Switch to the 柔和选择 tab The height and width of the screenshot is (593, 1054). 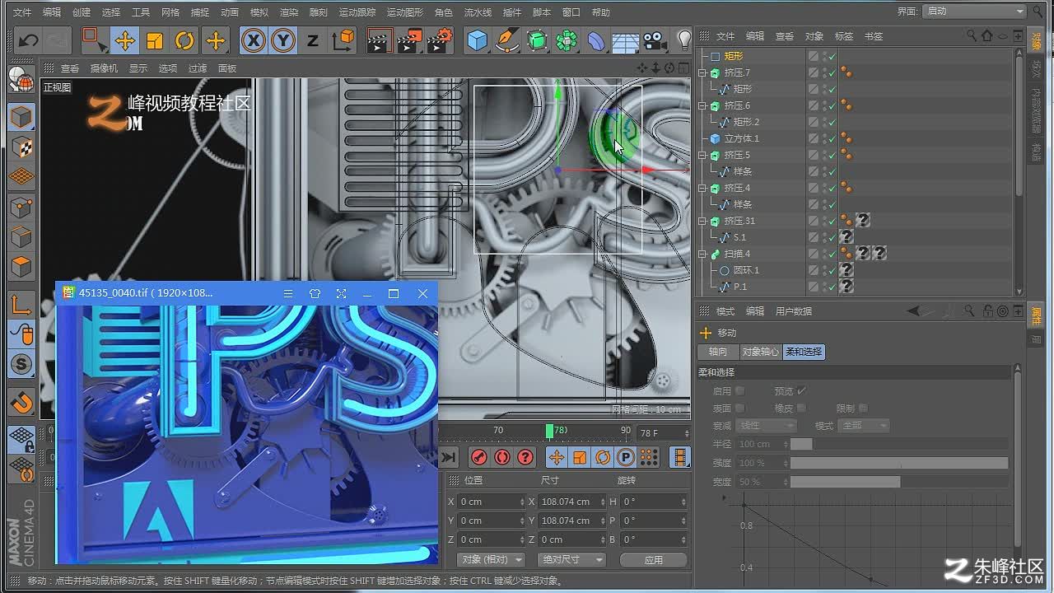[804, 352]
